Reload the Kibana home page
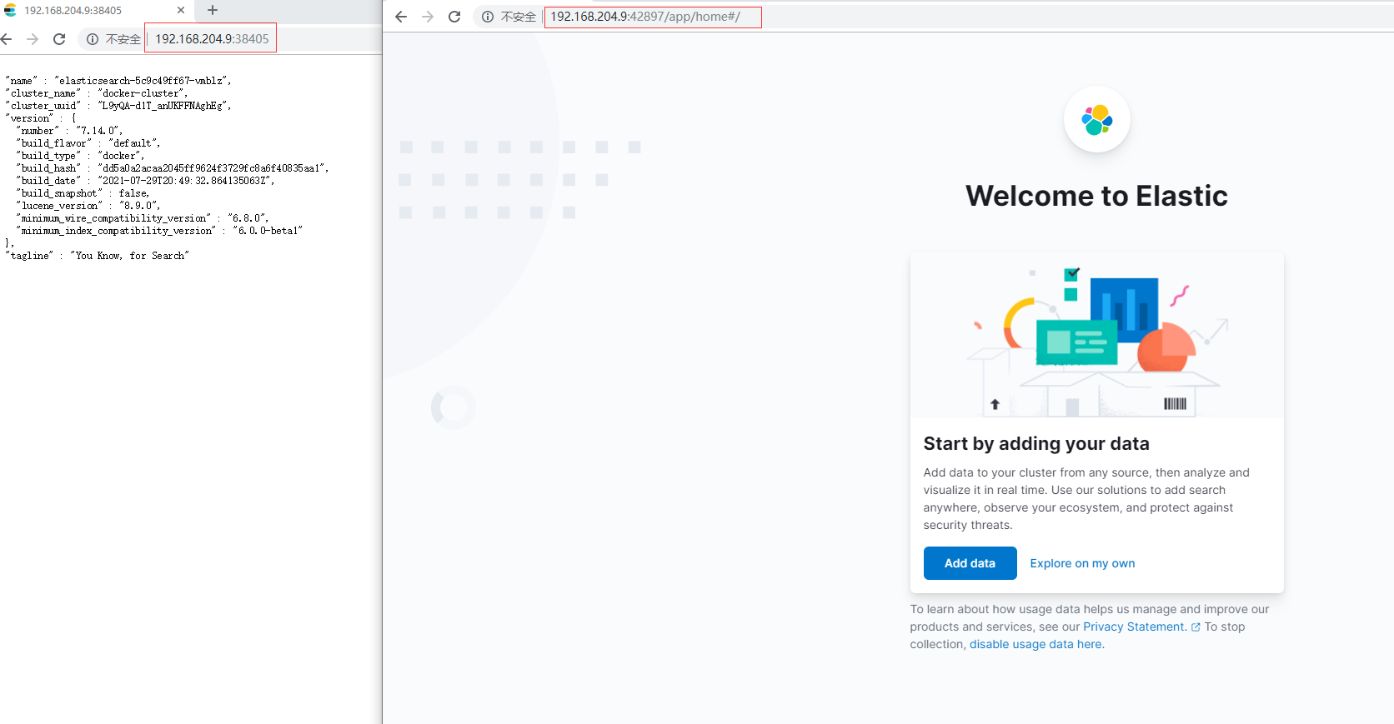The image size is (1394, 724). pyautogui.click(x=454, y=17)
